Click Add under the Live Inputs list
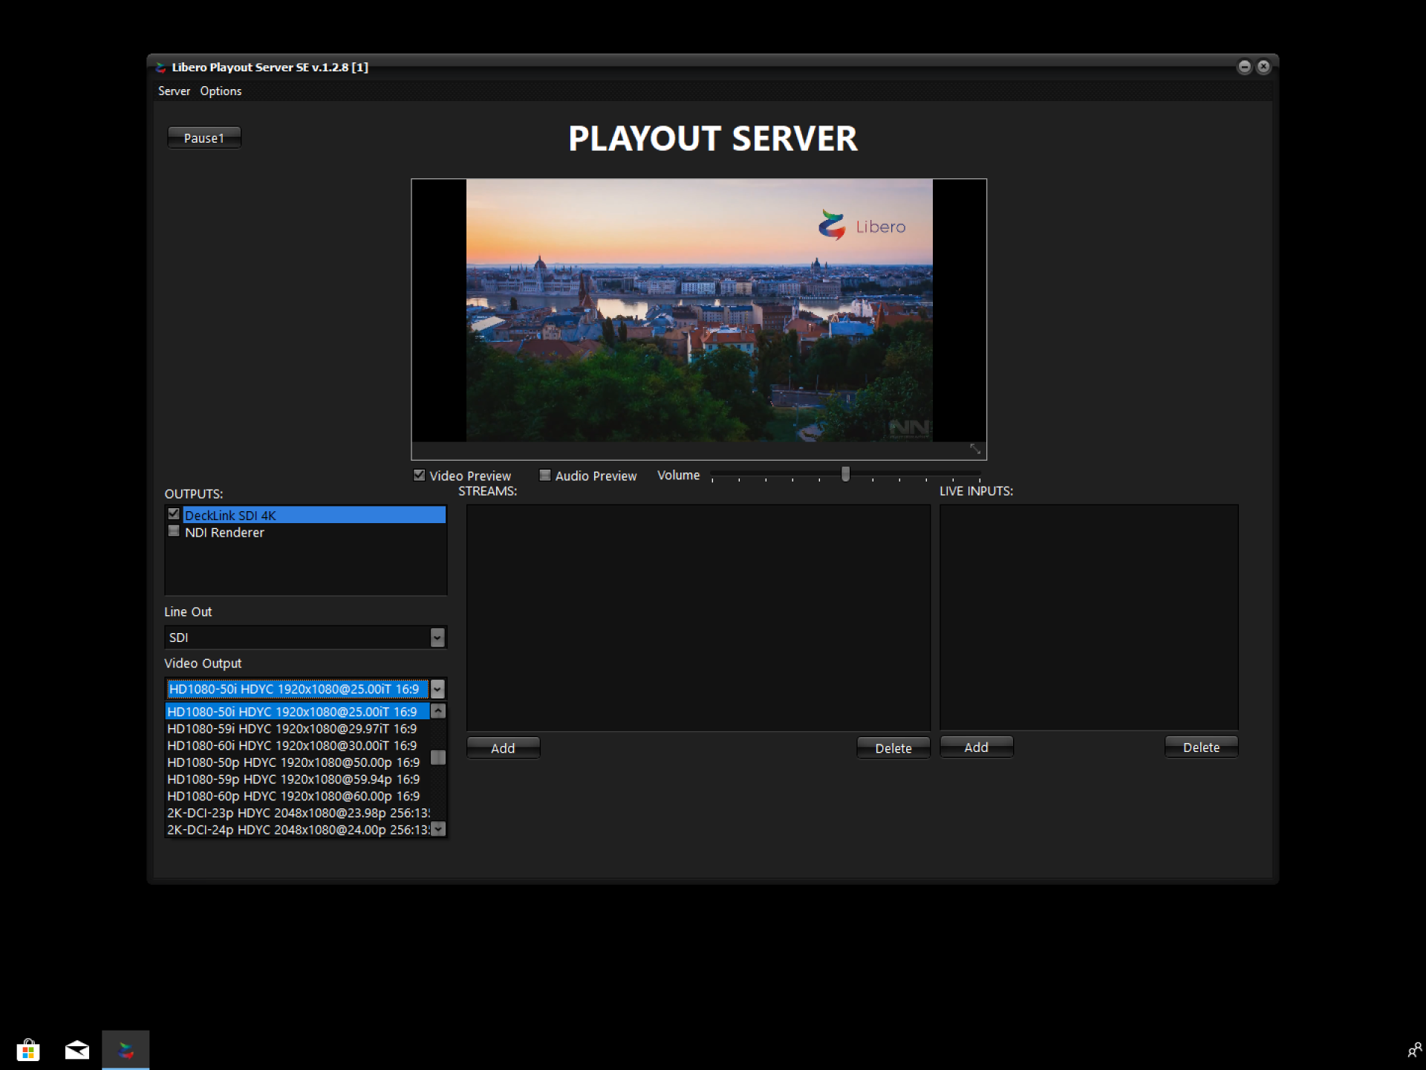 (976, 748)
